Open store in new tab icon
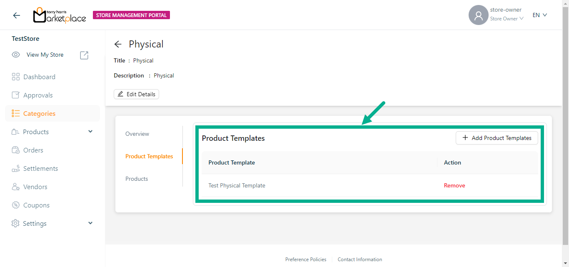The height and width of the screenshot is (267, 569). tap(84, 55)
